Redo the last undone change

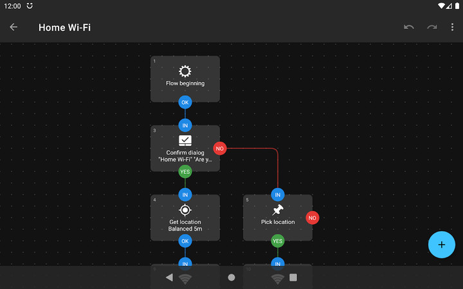point(432,27)
